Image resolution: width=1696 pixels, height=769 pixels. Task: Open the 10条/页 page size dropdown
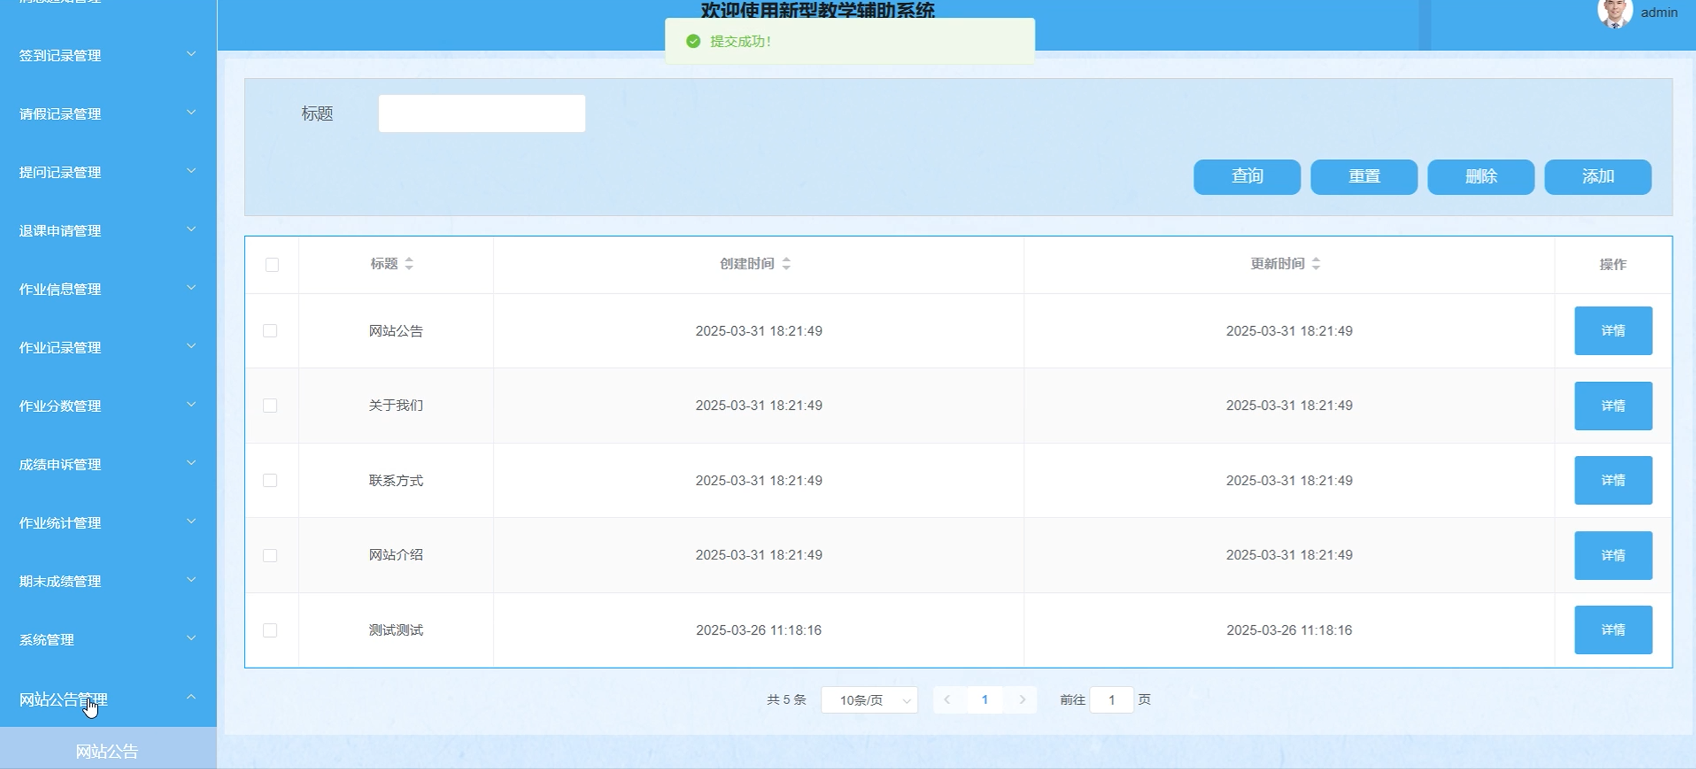(869, 700)
